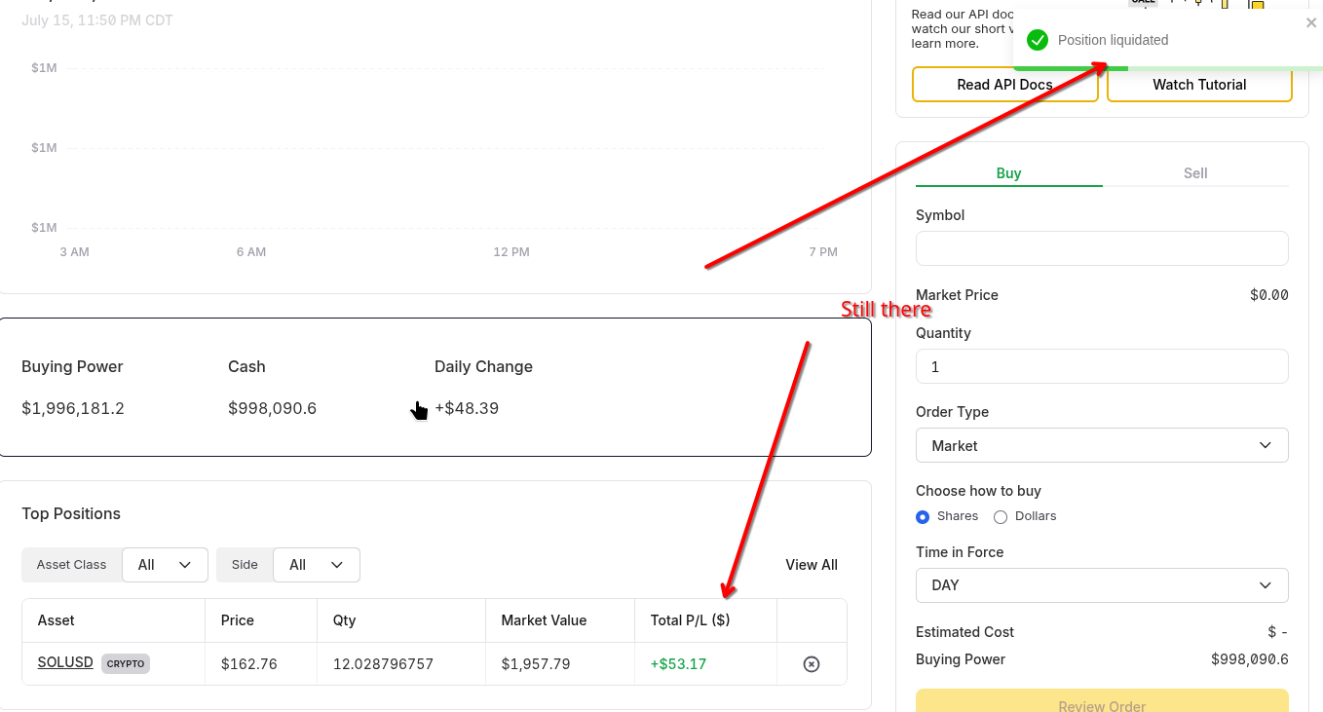Click the Watch Tutorial button

1199,85
